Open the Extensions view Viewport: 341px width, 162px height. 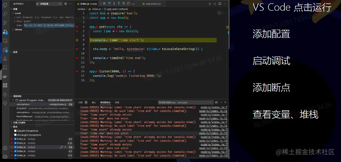point(5,50)
